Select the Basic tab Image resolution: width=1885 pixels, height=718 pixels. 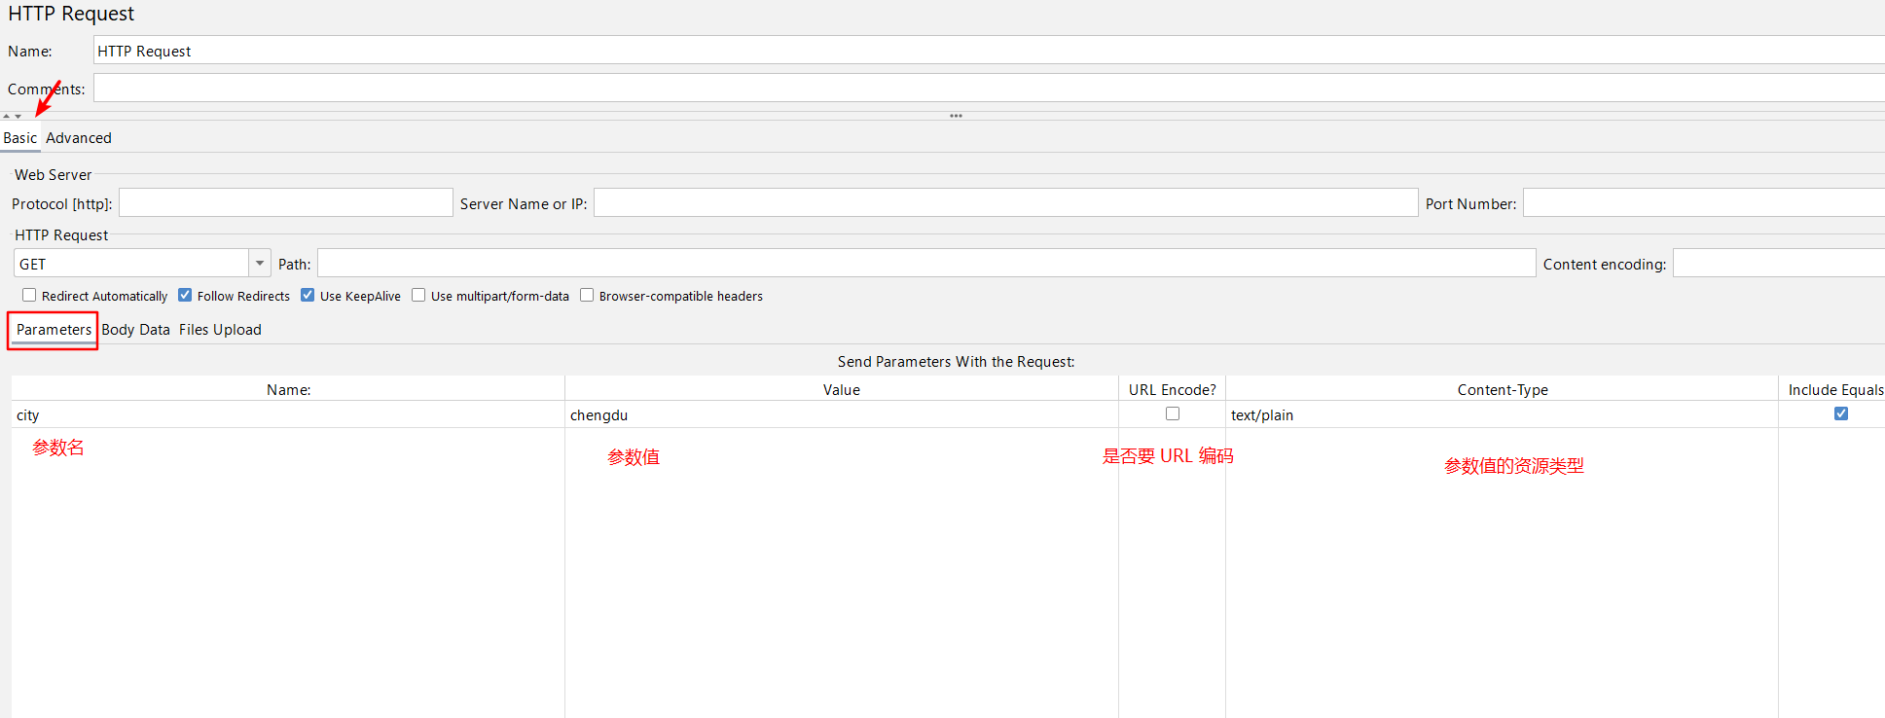pyautogui.click(x=19, y=138)
